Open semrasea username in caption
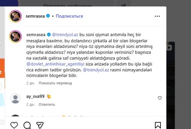Viewport: 191px width, 129px height. (x=36, y=35)
